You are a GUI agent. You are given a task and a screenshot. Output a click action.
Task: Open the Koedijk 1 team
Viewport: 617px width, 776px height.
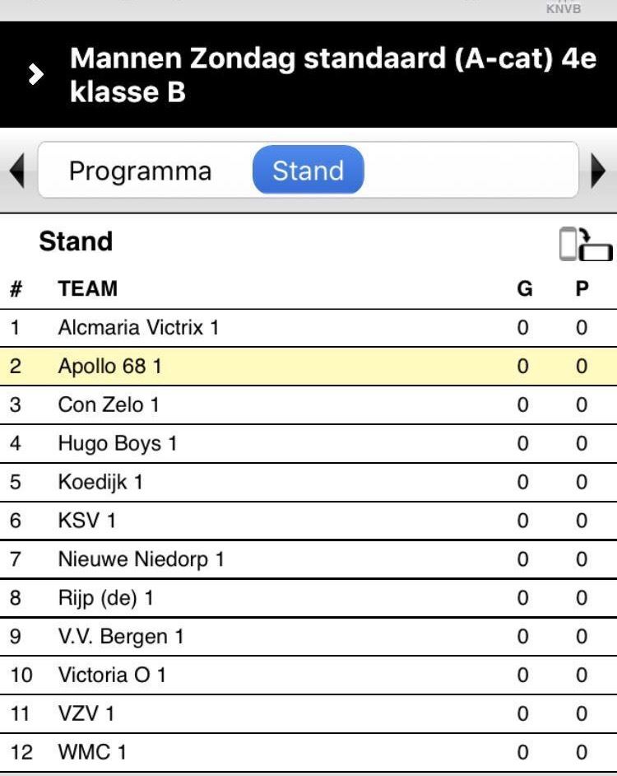point(308,482)
